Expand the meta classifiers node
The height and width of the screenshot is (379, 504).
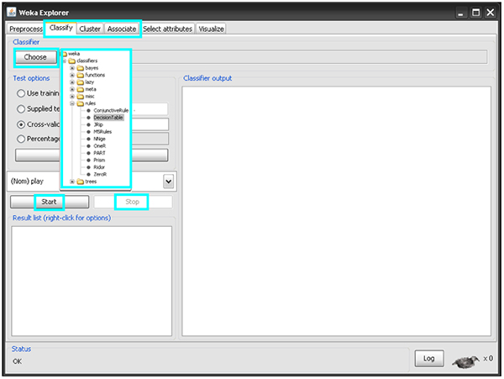(72, 89)
